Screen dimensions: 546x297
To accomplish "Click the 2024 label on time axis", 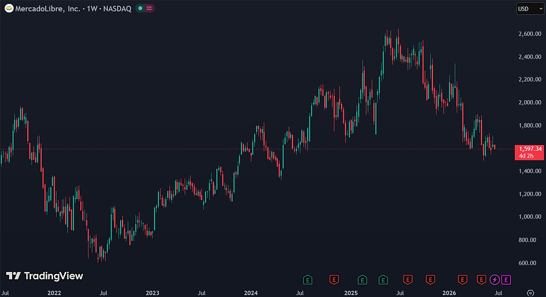I will coord(251,293).
